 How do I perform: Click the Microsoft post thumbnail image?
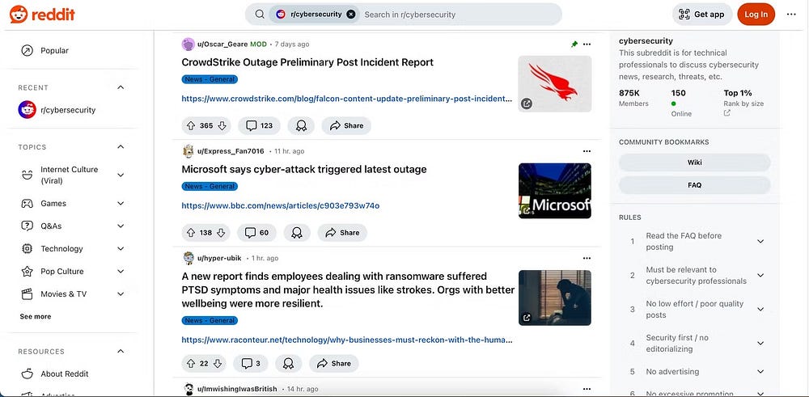click(x=554, y=191)
